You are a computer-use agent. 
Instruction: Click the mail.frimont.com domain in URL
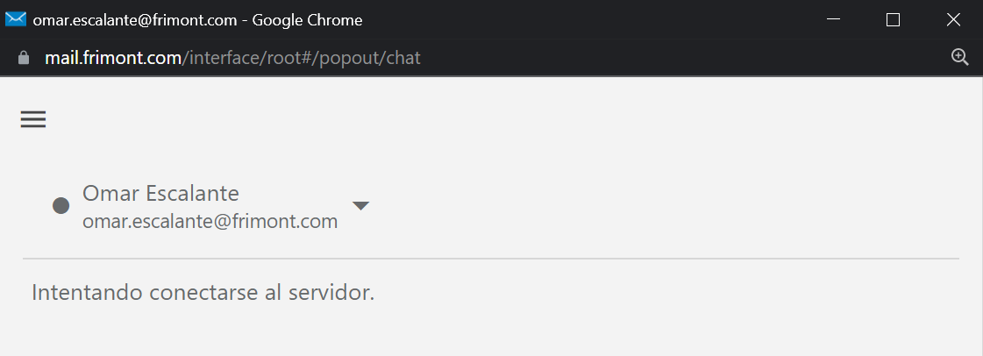click(113, 59)
